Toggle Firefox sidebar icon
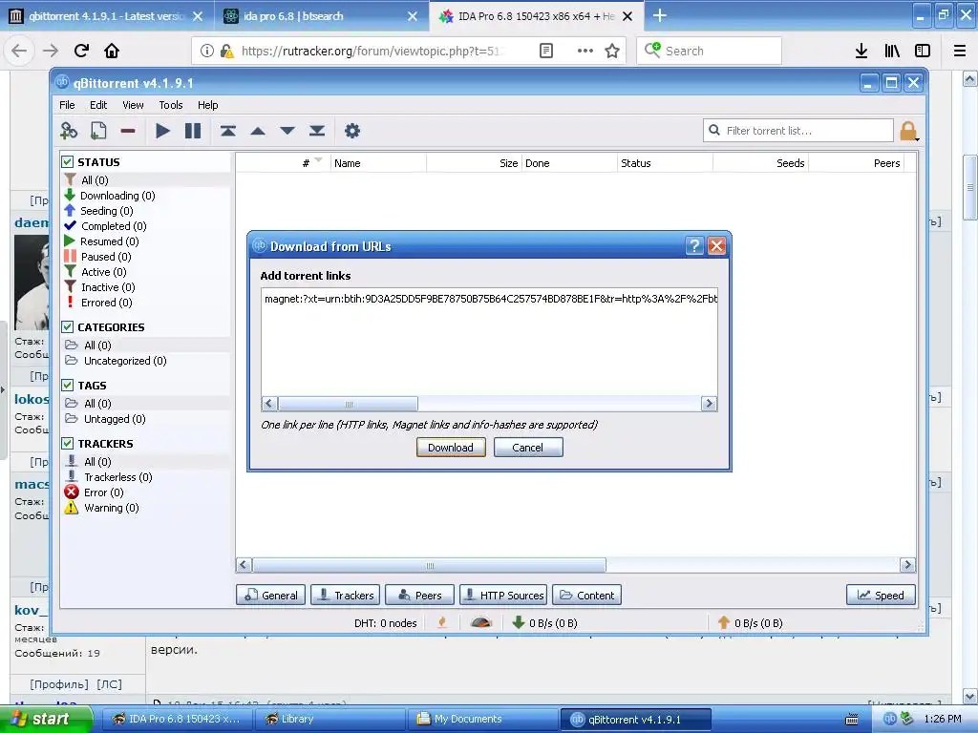Image resolution: width=978 pixels, height=733 pixels. pos(923,51)
